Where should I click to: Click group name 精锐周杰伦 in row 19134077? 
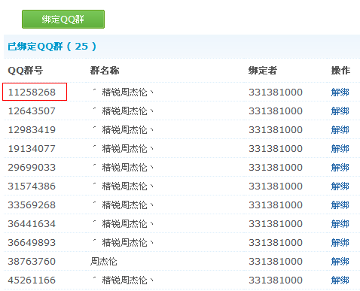point(124,149)
